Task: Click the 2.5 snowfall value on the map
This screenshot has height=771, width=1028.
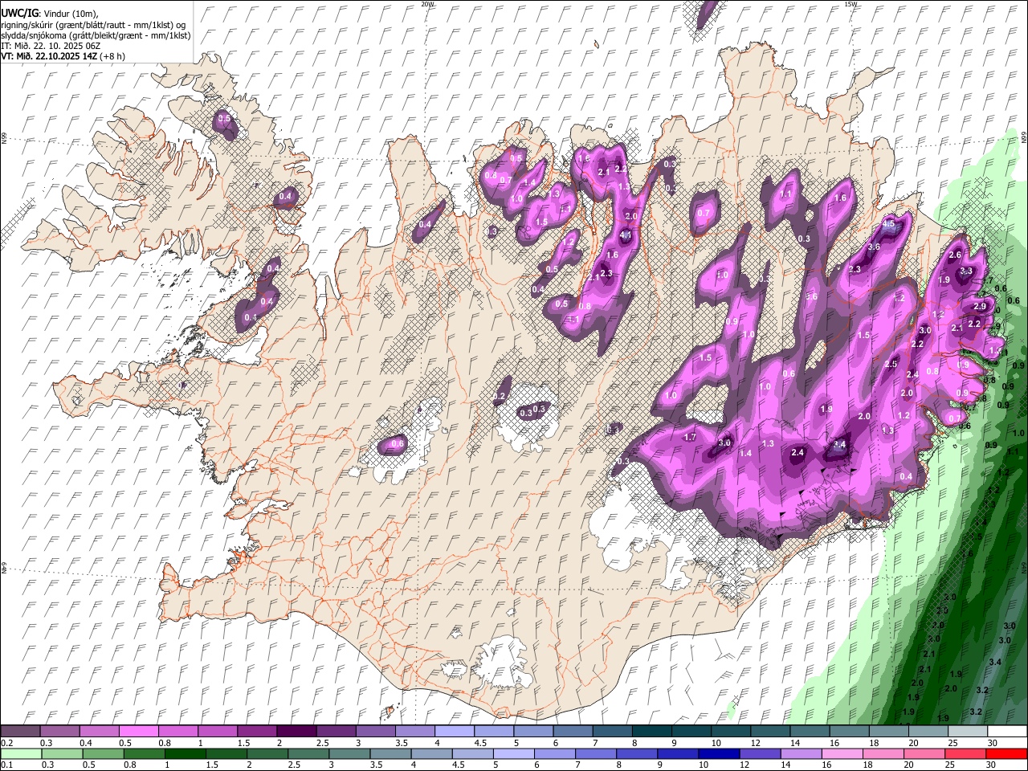Action: (x=891, y=365)
